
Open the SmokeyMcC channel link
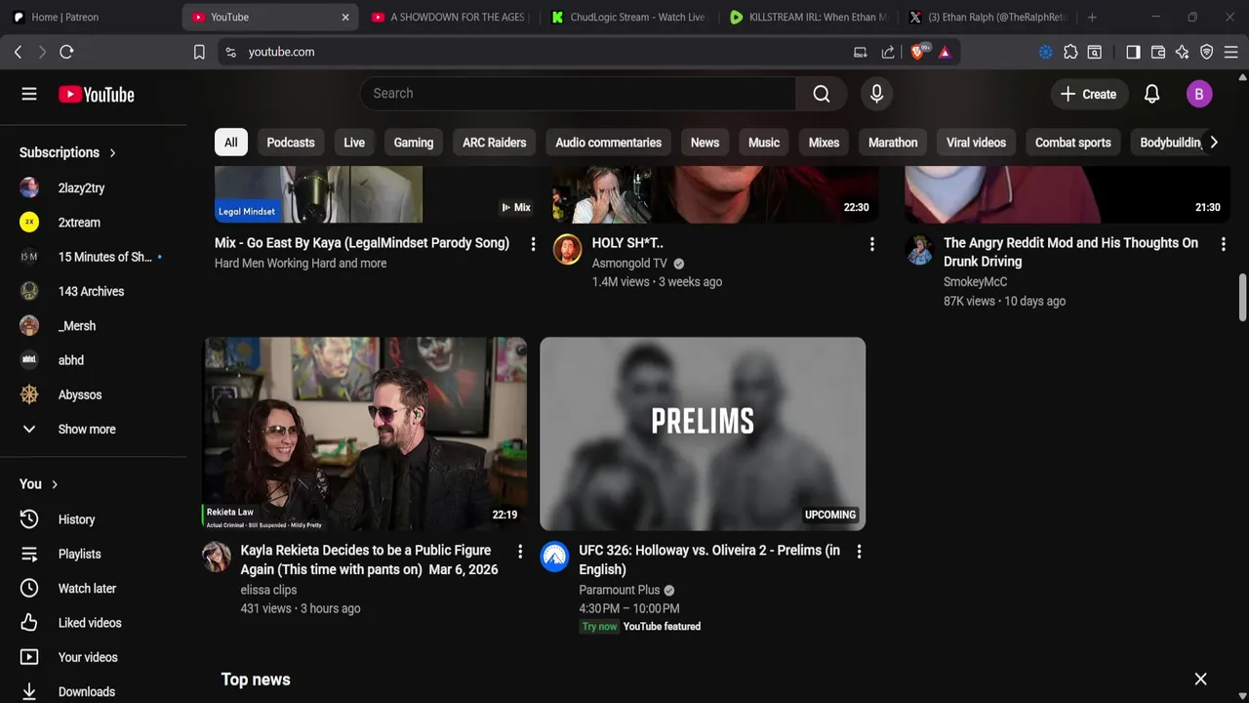[975, 282]
